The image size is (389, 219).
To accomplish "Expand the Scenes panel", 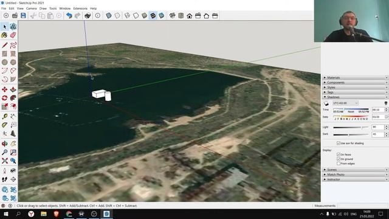I will coord(355,170).
